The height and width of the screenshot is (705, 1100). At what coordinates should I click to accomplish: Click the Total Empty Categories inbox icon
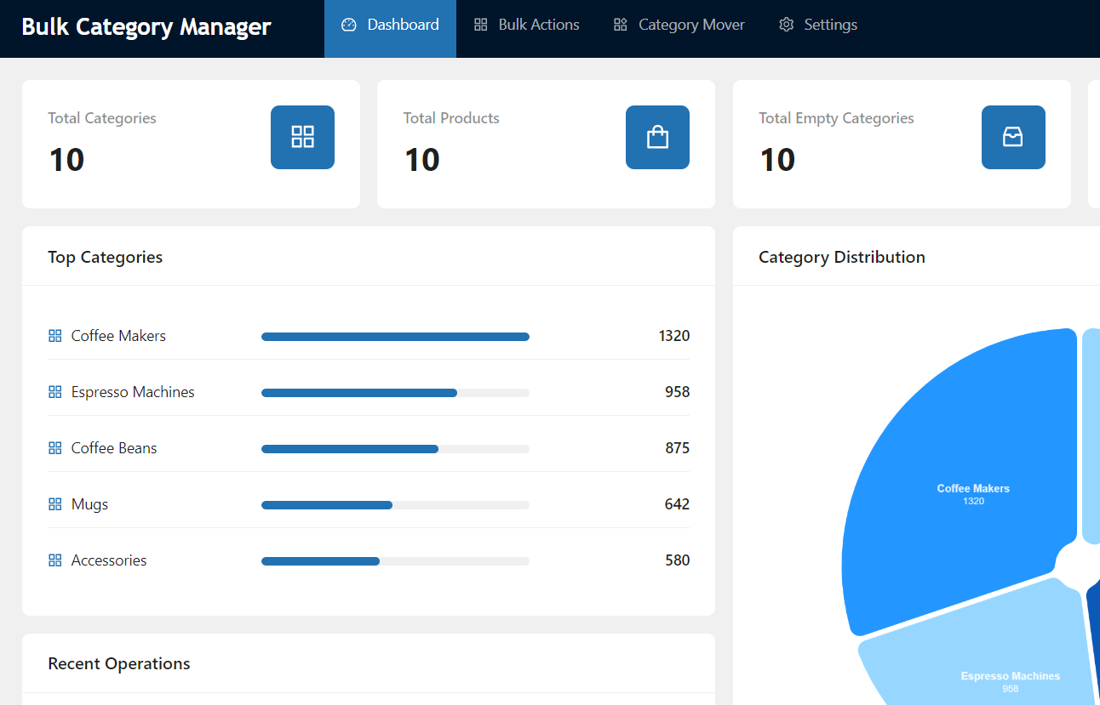click(x=1012, y=137)
